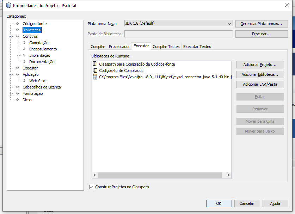Toggle Construir Projetos no Classpath checkbox
Viewport: 295px width, 214px height.
tap(92, 187)
